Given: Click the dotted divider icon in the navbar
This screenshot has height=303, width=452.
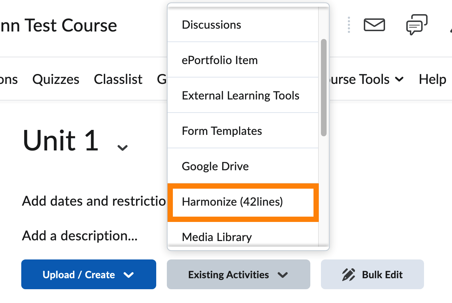Looking at the screenshot, I should click(349, 25).
